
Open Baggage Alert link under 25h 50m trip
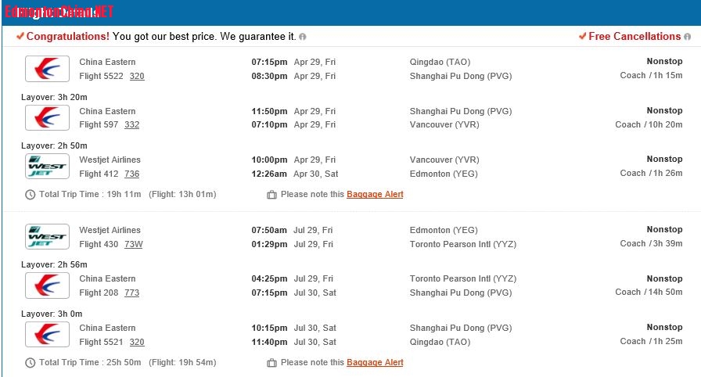375,362
